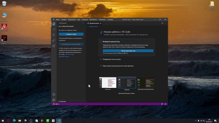
Task: Open the Вид menu
Action: pyautogui.click(x=79, y=19)
